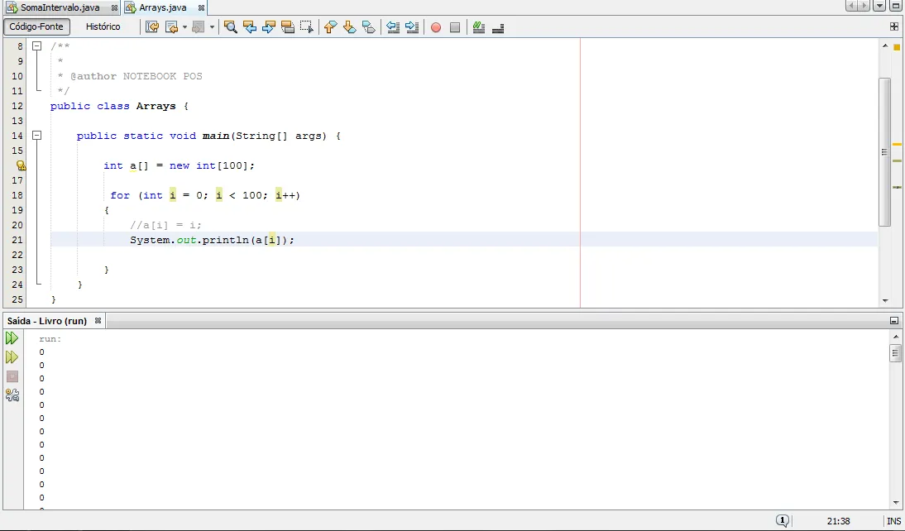Close the Arrays.java tab

[201, 7]
